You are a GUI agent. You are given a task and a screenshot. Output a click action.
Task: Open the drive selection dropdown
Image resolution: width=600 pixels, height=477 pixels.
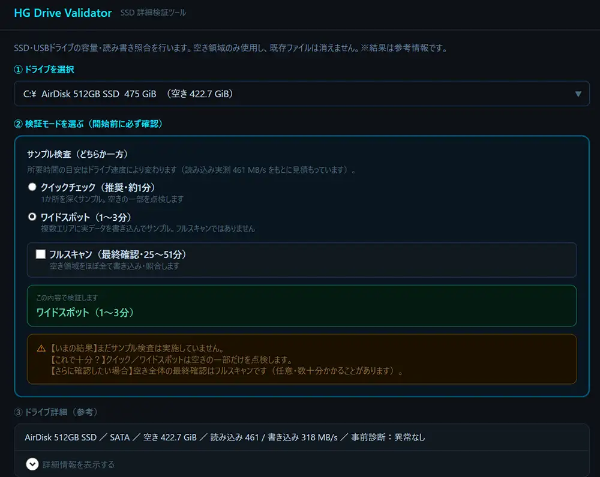(302, 94)
